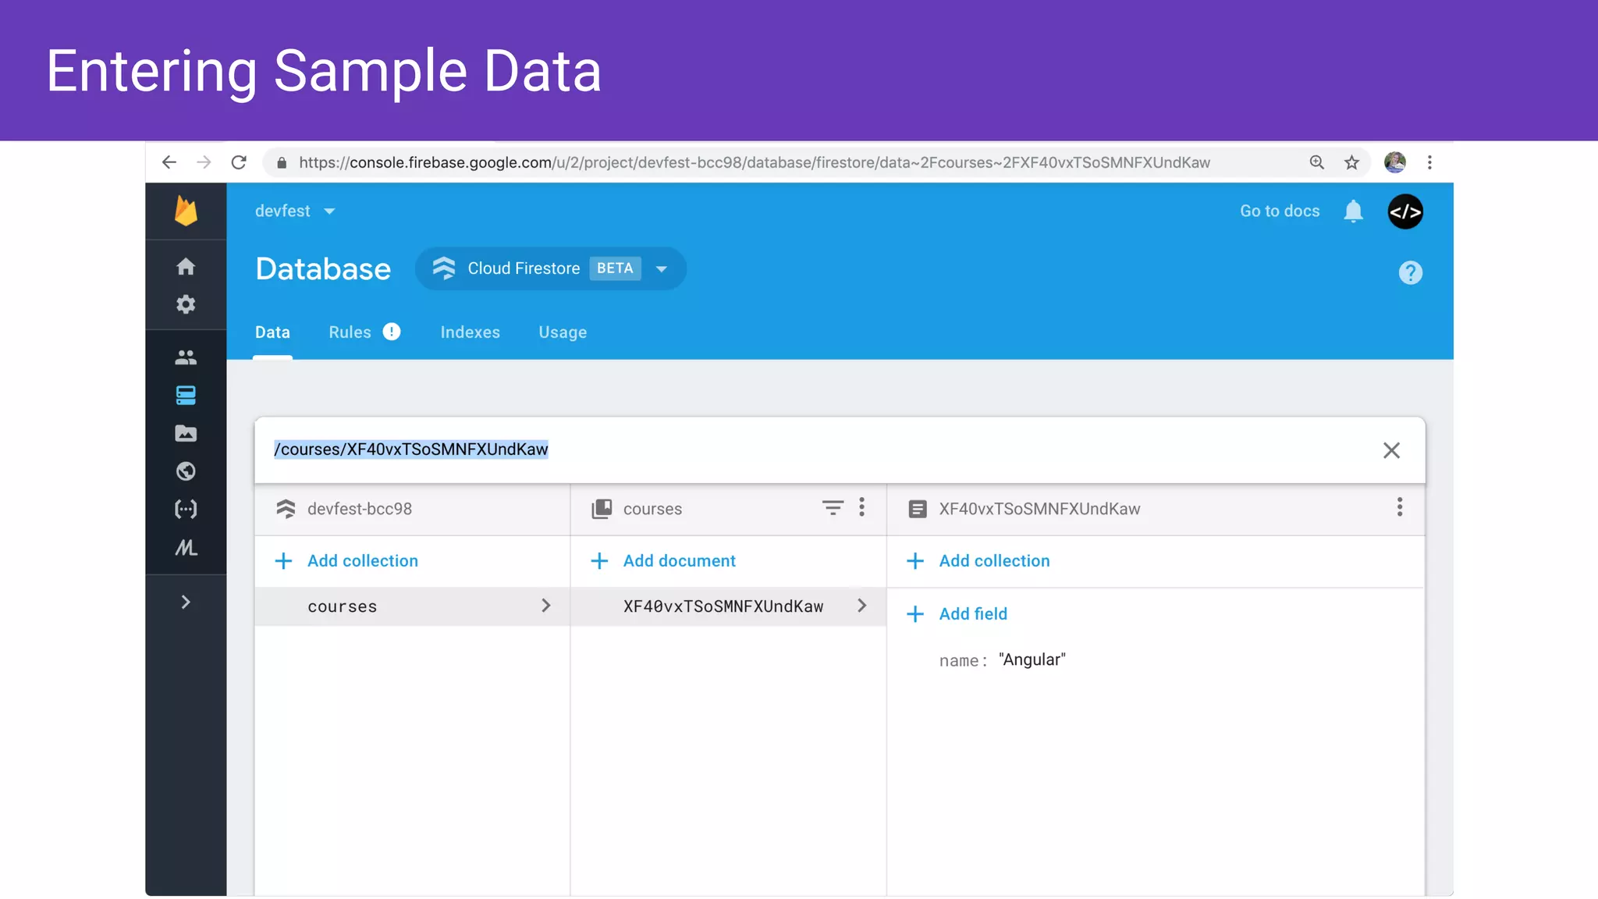Image resolution: width=1598 pixels, height=899 pixels.
Task: Open Chrome three-dot browser menu
Action: 1429,162
